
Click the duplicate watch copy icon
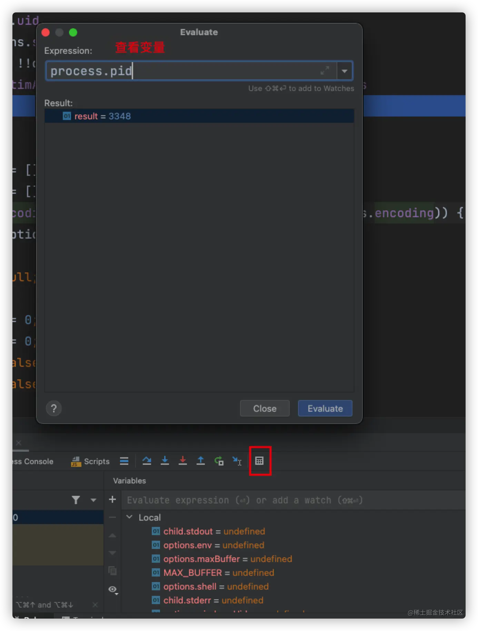(112, 571)
